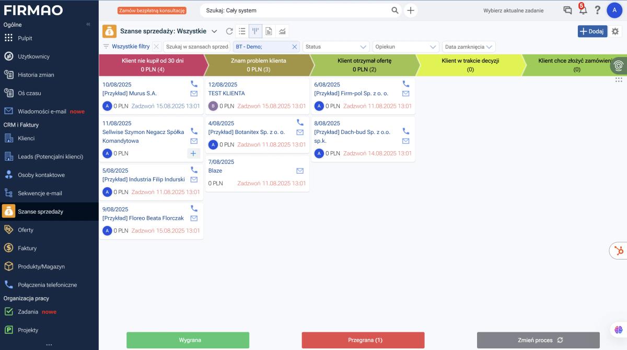
Task: Click the Zamów bezpłatną konsultację button
Action: [x=153, y=10]
